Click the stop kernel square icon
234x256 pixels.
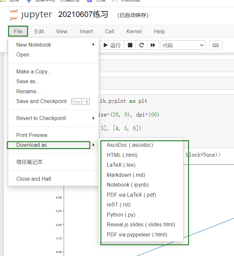click(x=130, y=45)
